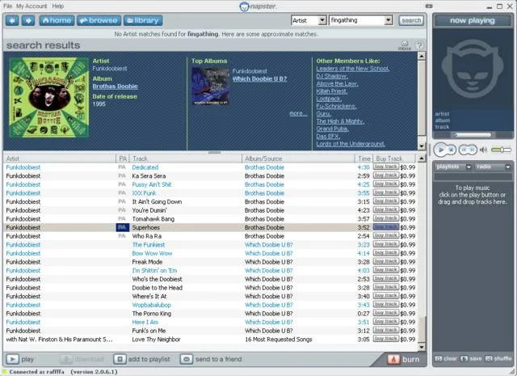This screenshot has width=517, height=376.
Task: Send the track to a friend
Action: [x=212, y=359]
